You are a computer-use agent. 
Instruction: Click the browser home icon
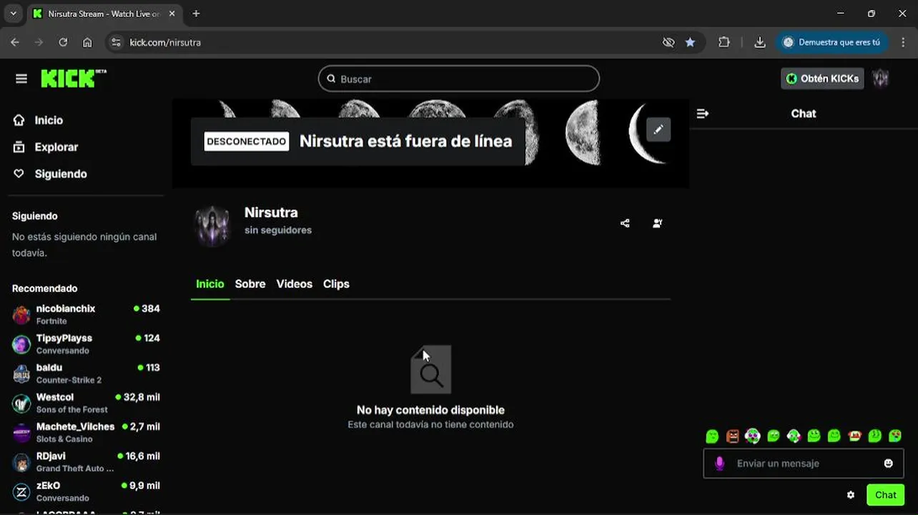[x=87, y=42]
